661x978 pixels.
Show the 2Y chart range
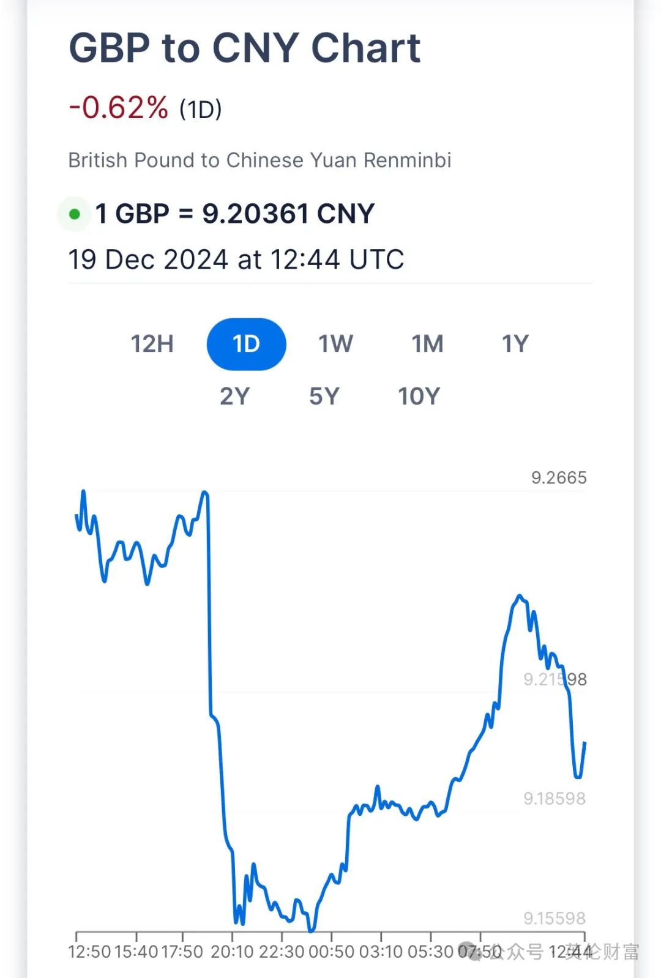point(235,397)
